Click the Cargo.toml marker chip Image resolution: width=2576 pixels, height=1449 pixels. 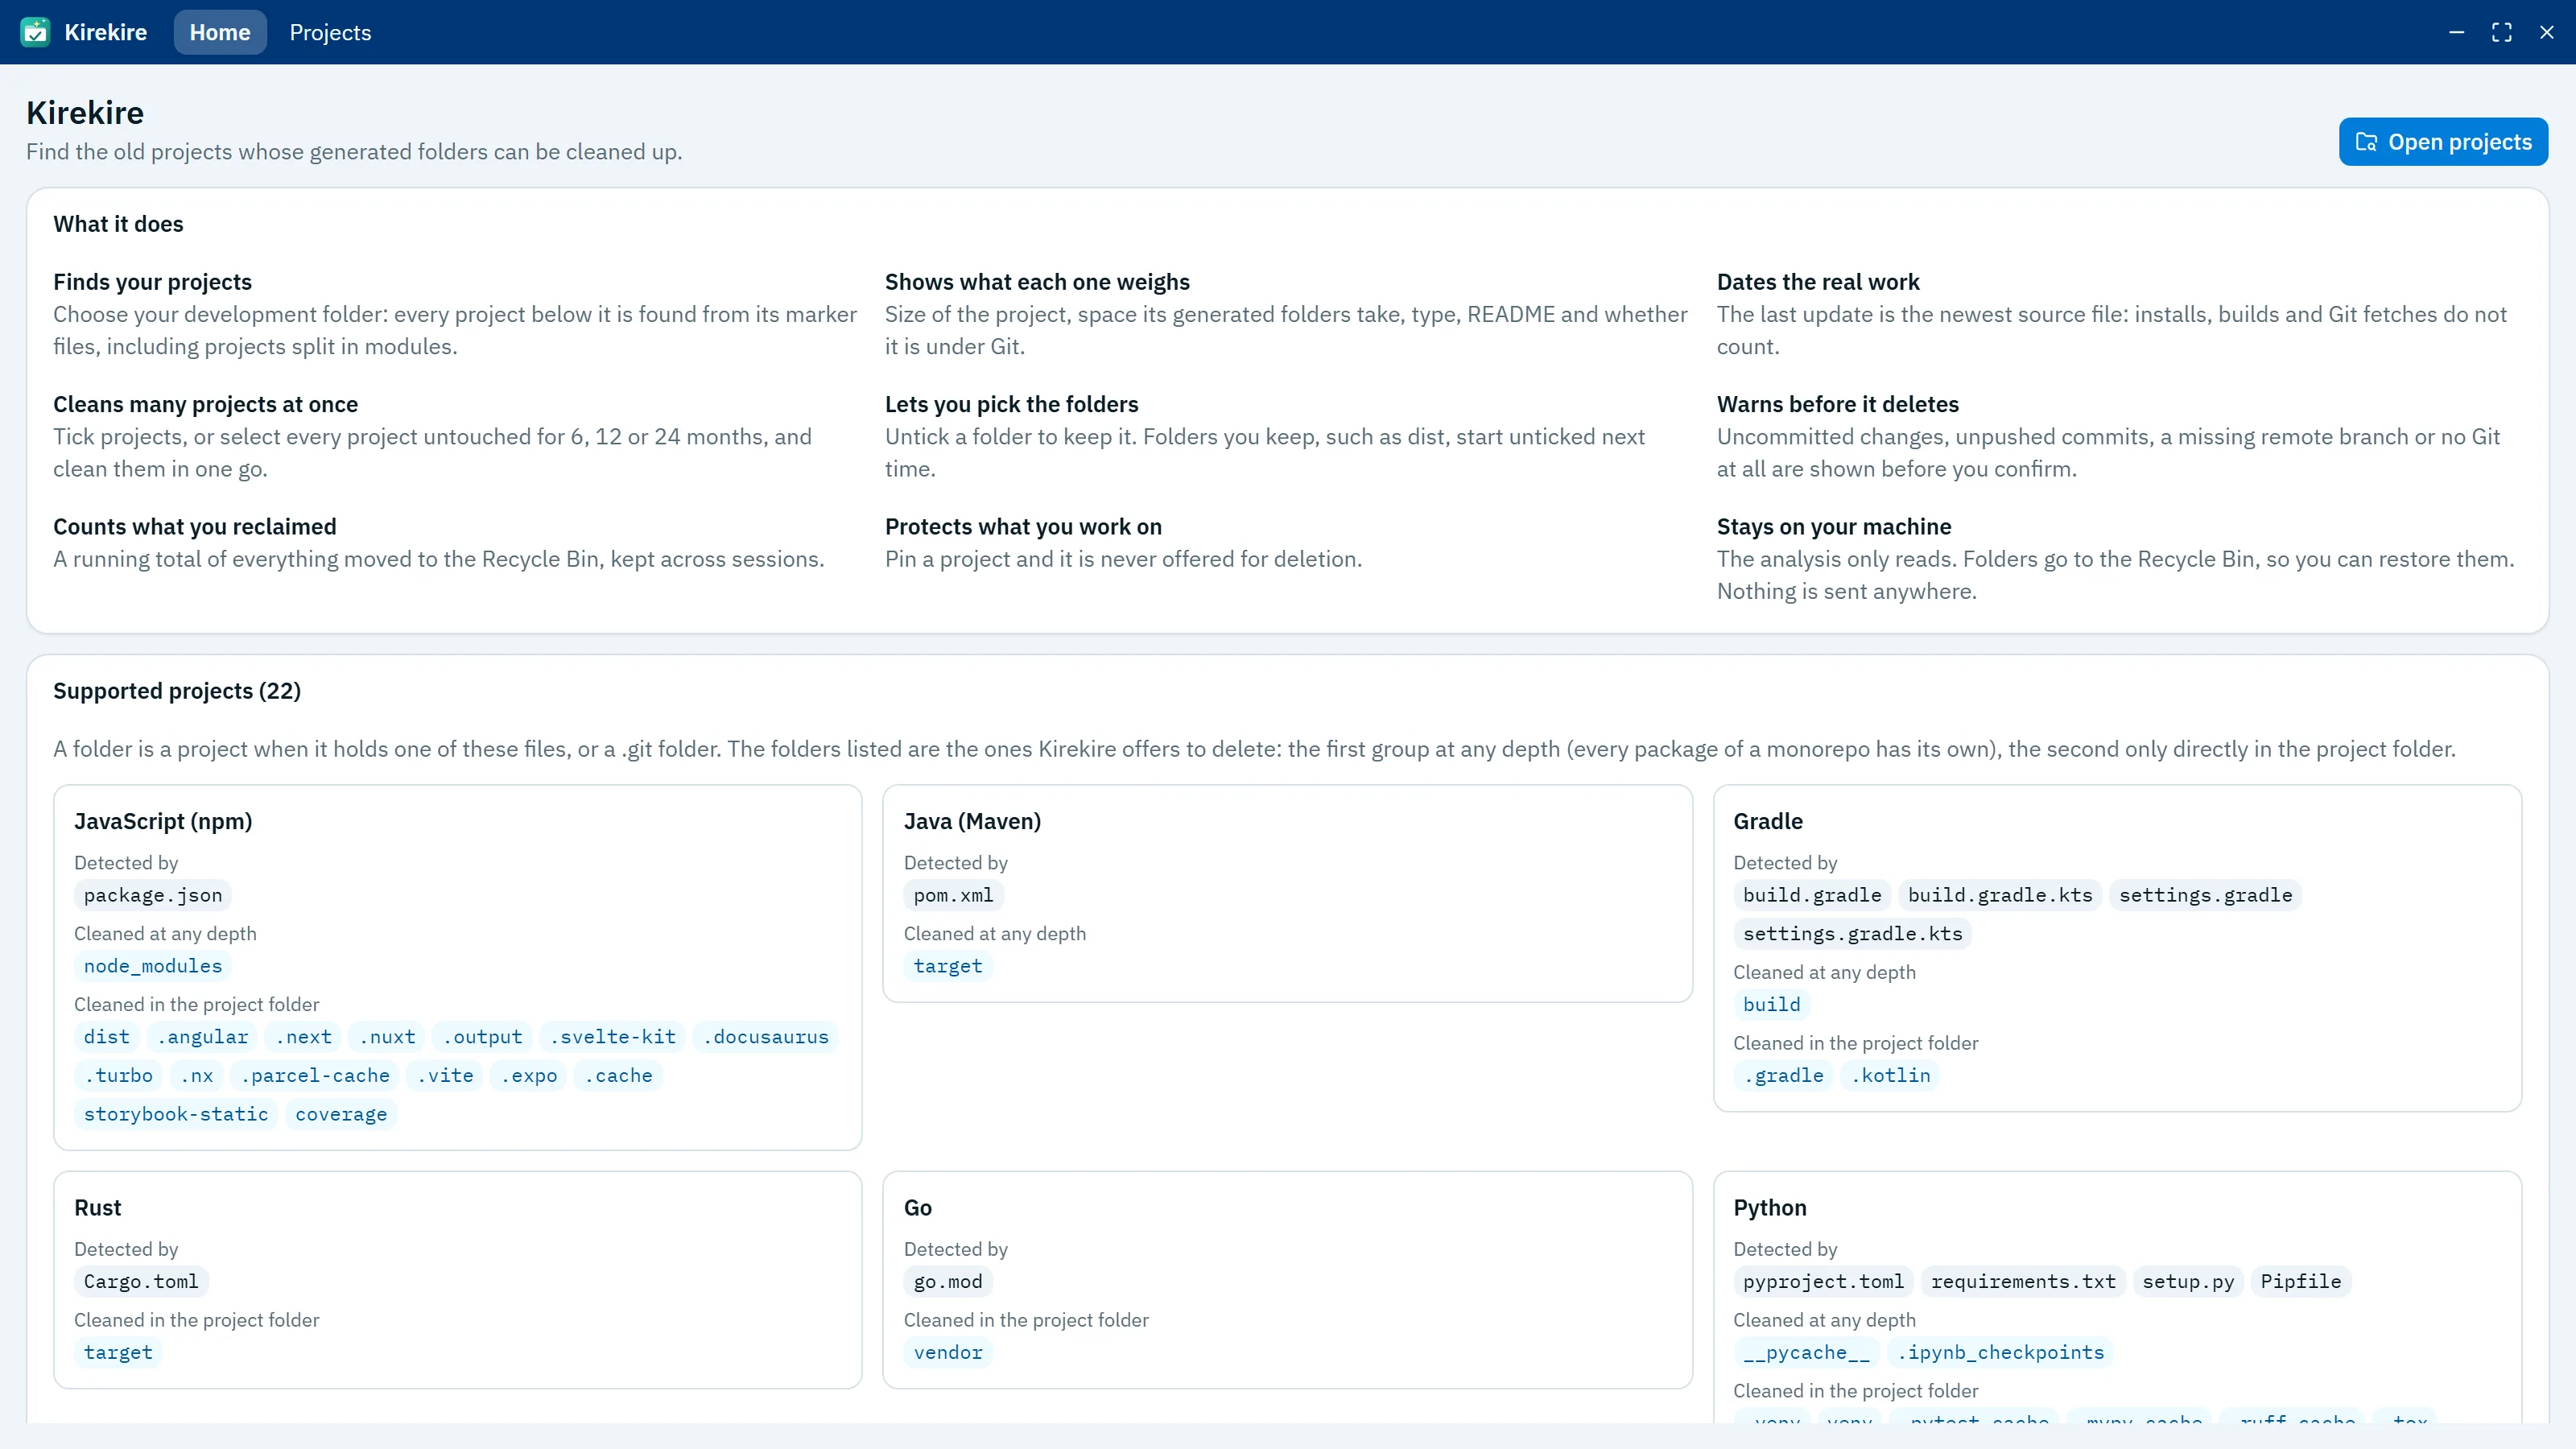(141, 1282)
